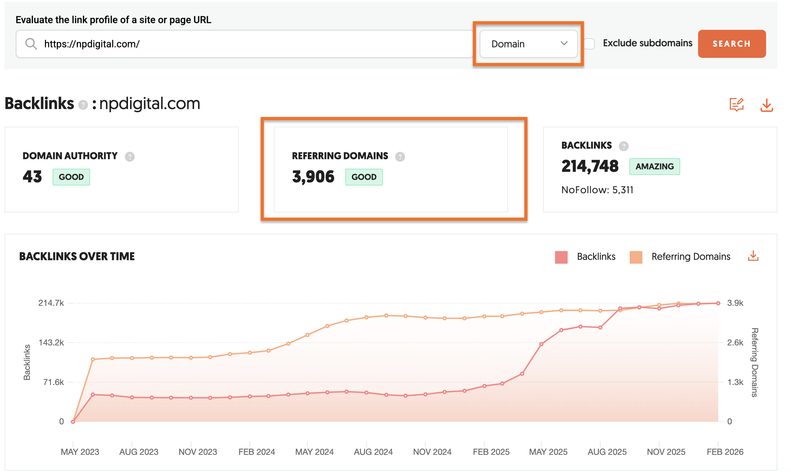Click the GOOD badge under Domain Authority

[71, 177]
